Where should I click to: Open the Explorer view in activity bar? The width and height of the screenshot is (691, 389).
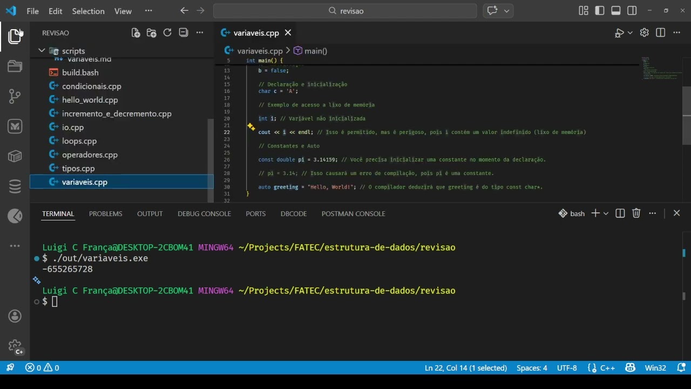click(x=15, y=36)
